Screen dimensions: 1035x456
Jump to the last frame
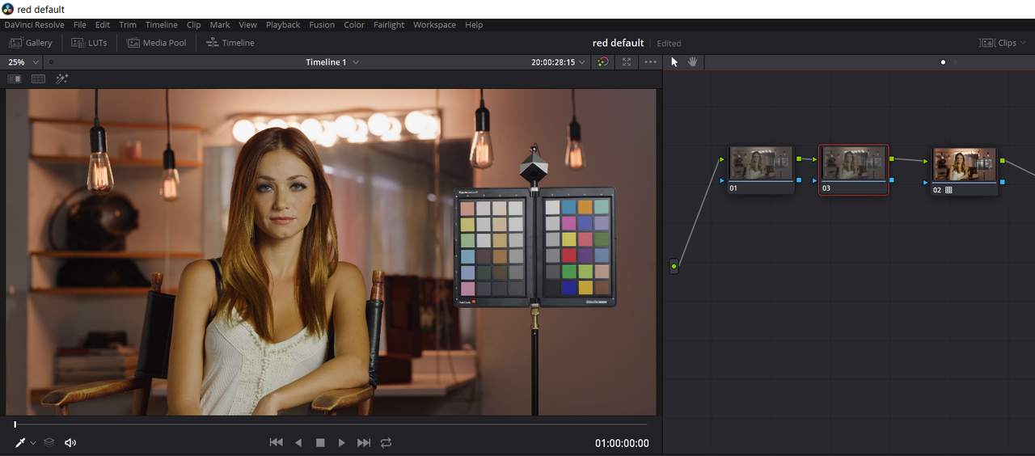point(364,442)
